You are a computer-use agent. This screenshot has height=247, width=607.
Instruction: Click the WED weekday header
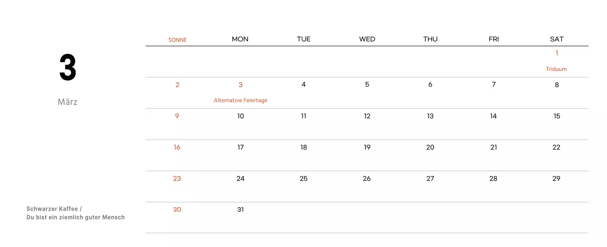coord(367,39)
